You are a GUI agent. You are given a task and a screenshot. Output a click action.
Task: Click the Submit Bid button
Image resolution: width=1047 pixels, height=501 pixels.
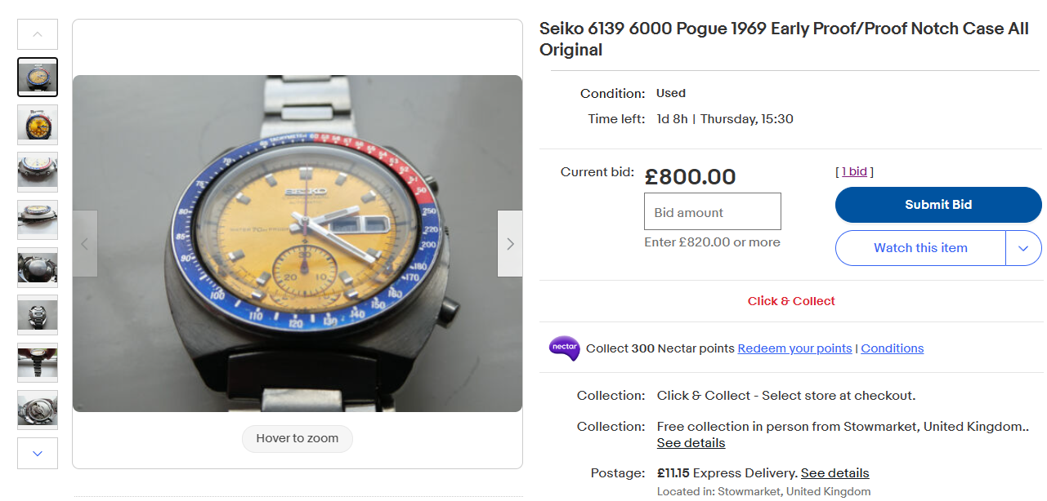[938, 205]
